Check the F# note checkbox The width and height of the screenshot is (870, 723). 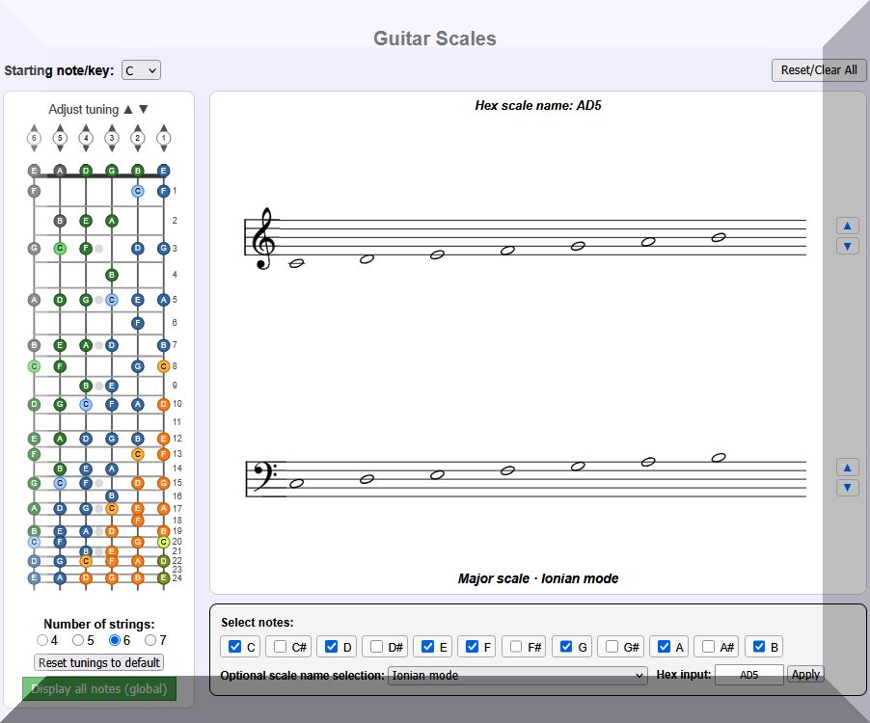pyautogui.click(x=518, y=647)
